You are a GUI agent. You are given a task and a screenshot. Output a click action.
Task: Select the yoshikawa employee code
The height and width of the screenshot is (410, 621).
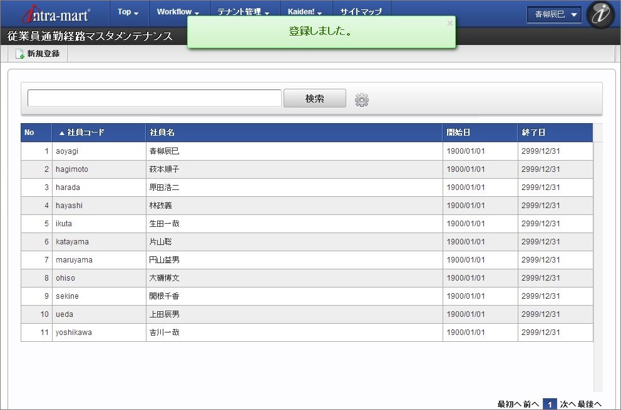tap(99, 332)
